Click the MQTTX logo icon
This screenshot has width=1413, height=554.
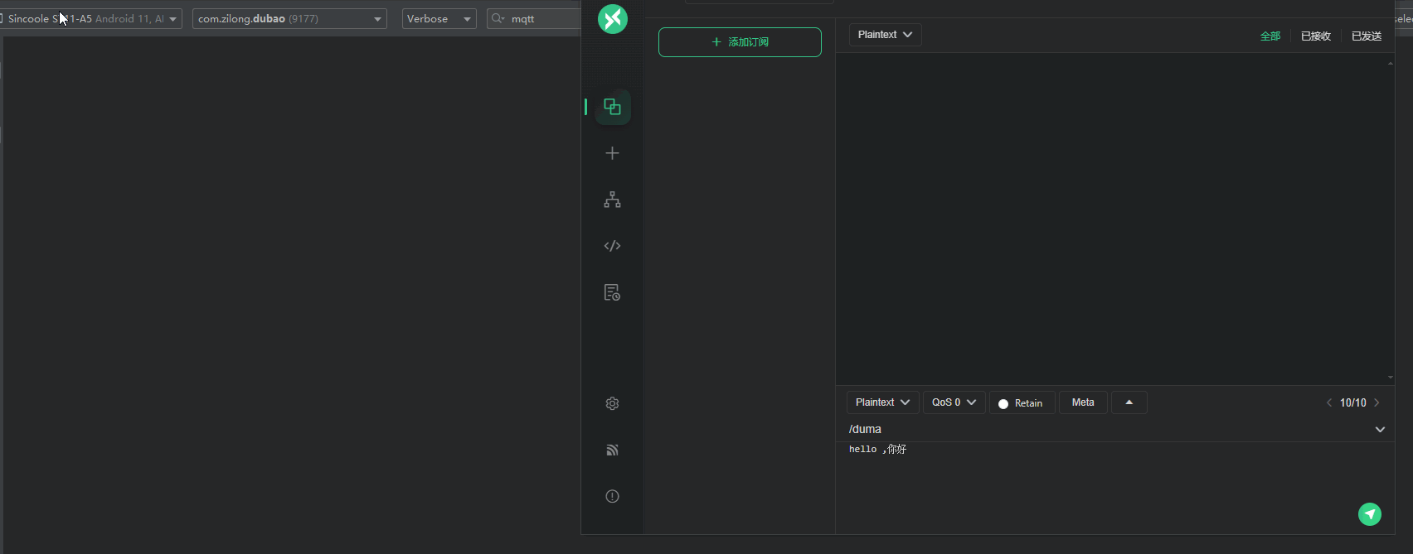click(x=613, y=18)
